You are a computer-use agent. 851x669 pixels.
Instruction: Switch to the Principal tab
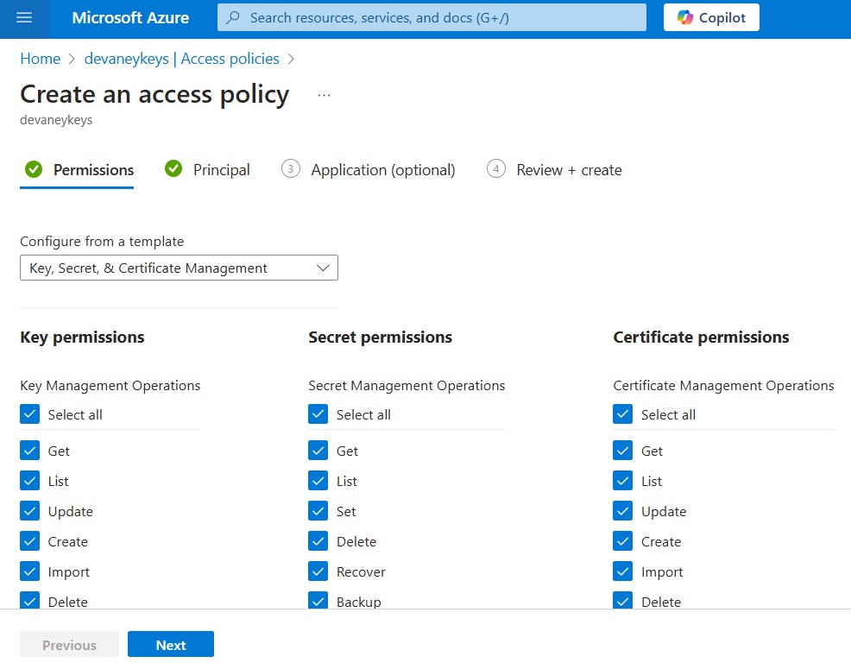coord(222,170)
